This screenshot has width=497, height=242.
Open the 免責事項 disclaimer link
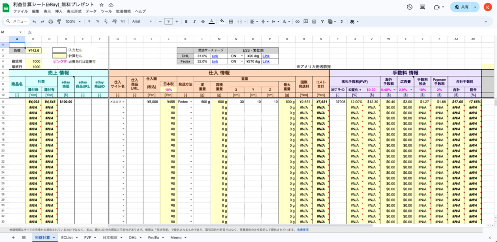(302, 229)
